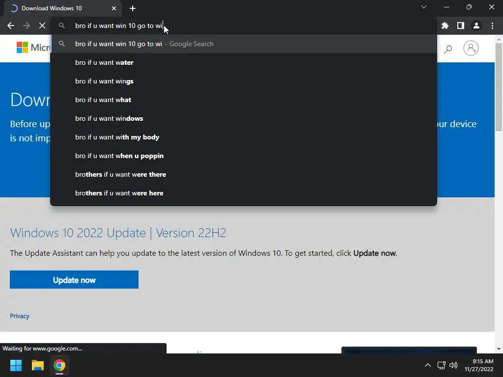The width and height of the screenshot is (503, 377).
Task: Show hidden system tray icons
Action: click(x=428, y=365)
